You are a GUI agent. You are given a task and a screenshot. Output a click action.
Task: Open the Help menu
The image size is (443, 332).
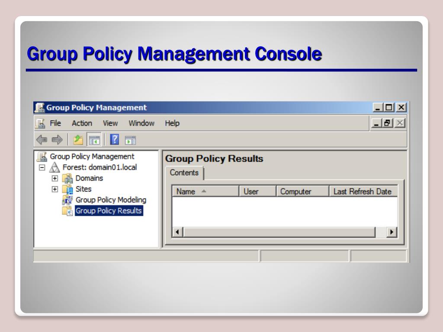(172, 123)
